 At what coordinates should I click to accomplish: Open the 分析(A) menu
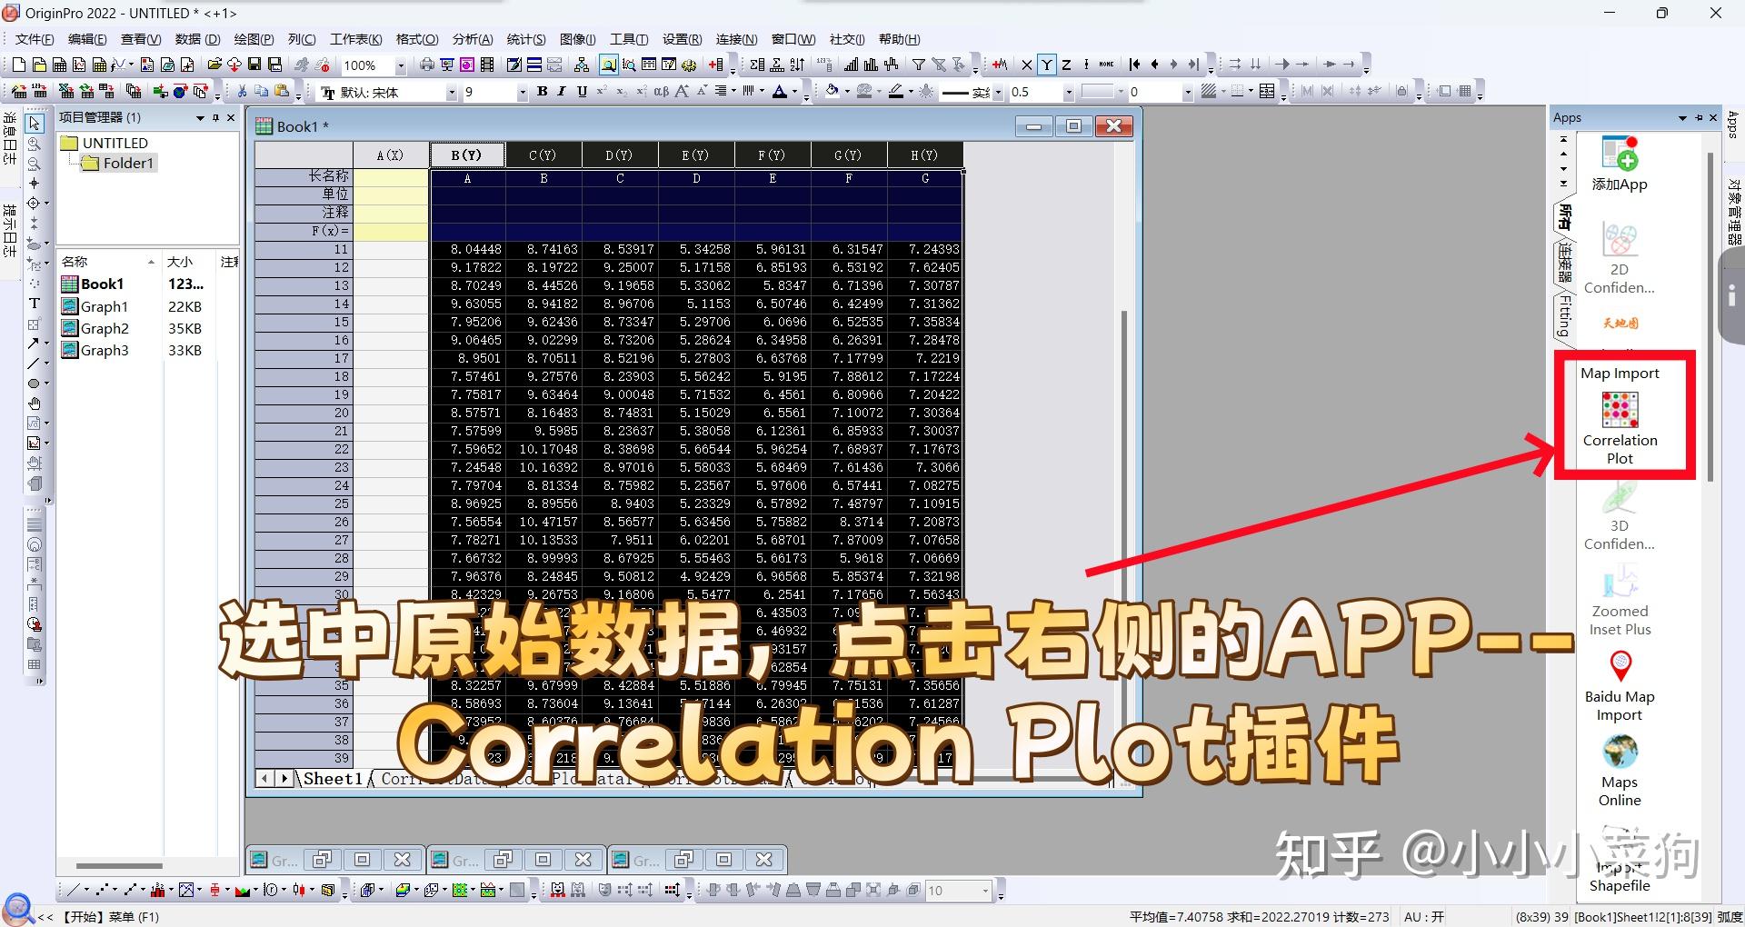tap(471, 39)
